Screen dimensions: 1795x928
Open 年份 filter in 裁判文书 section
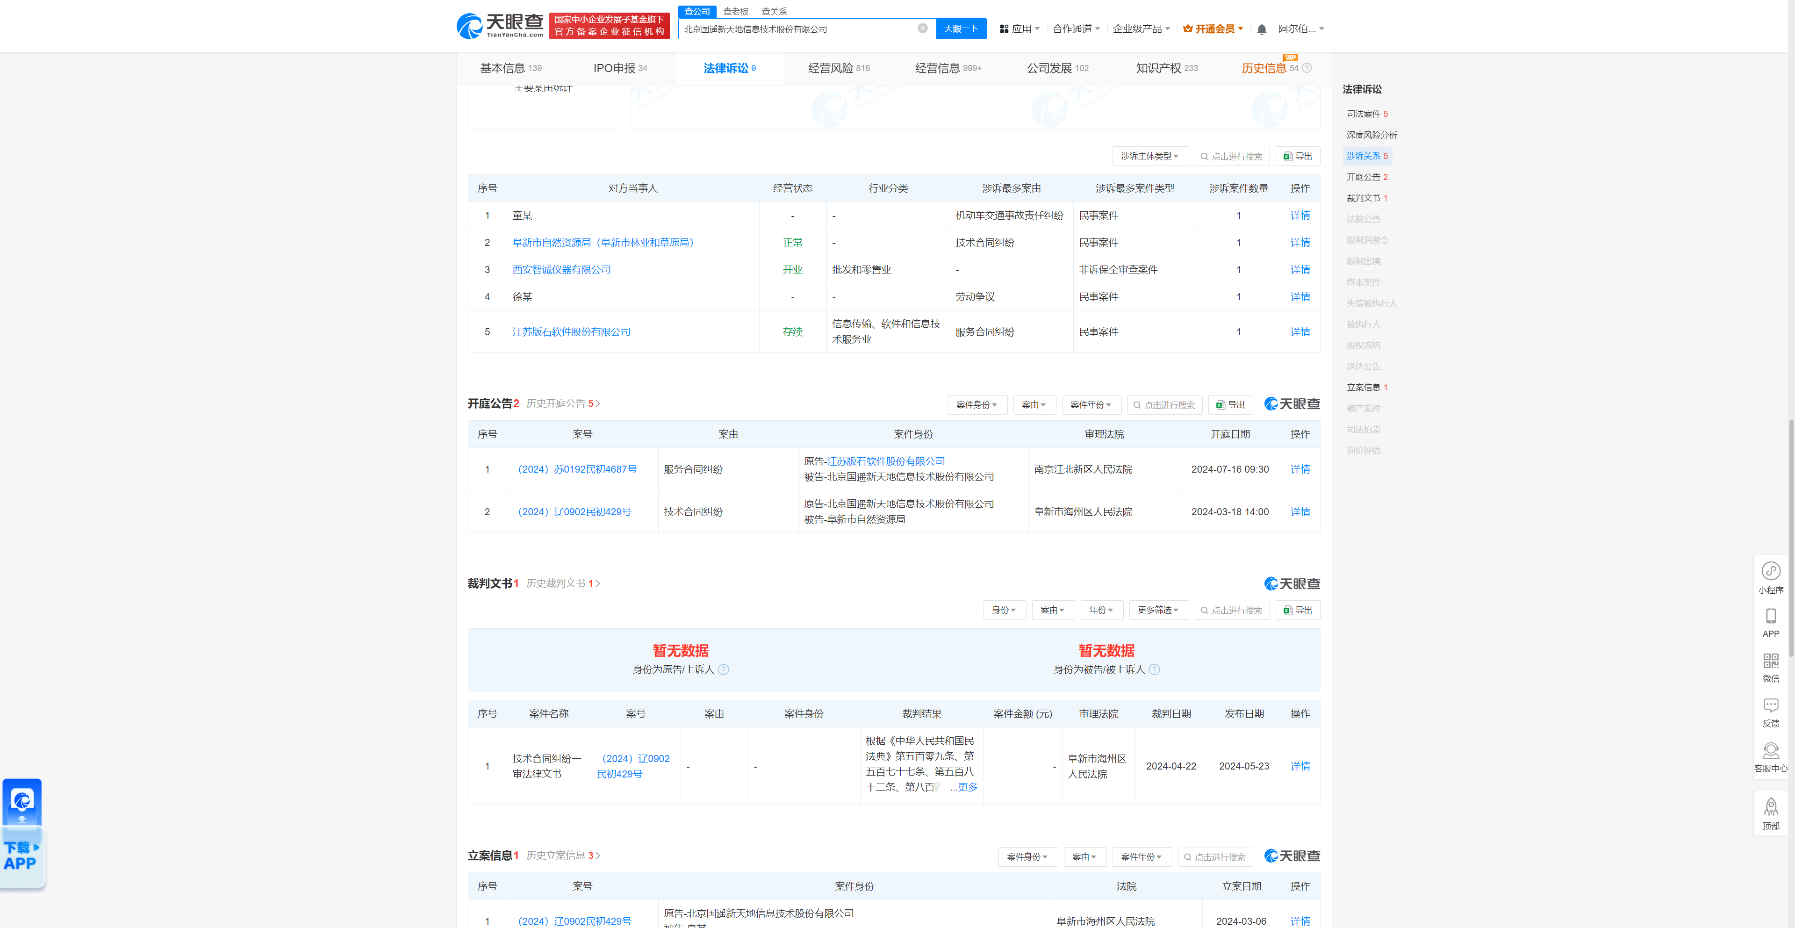1101,610
